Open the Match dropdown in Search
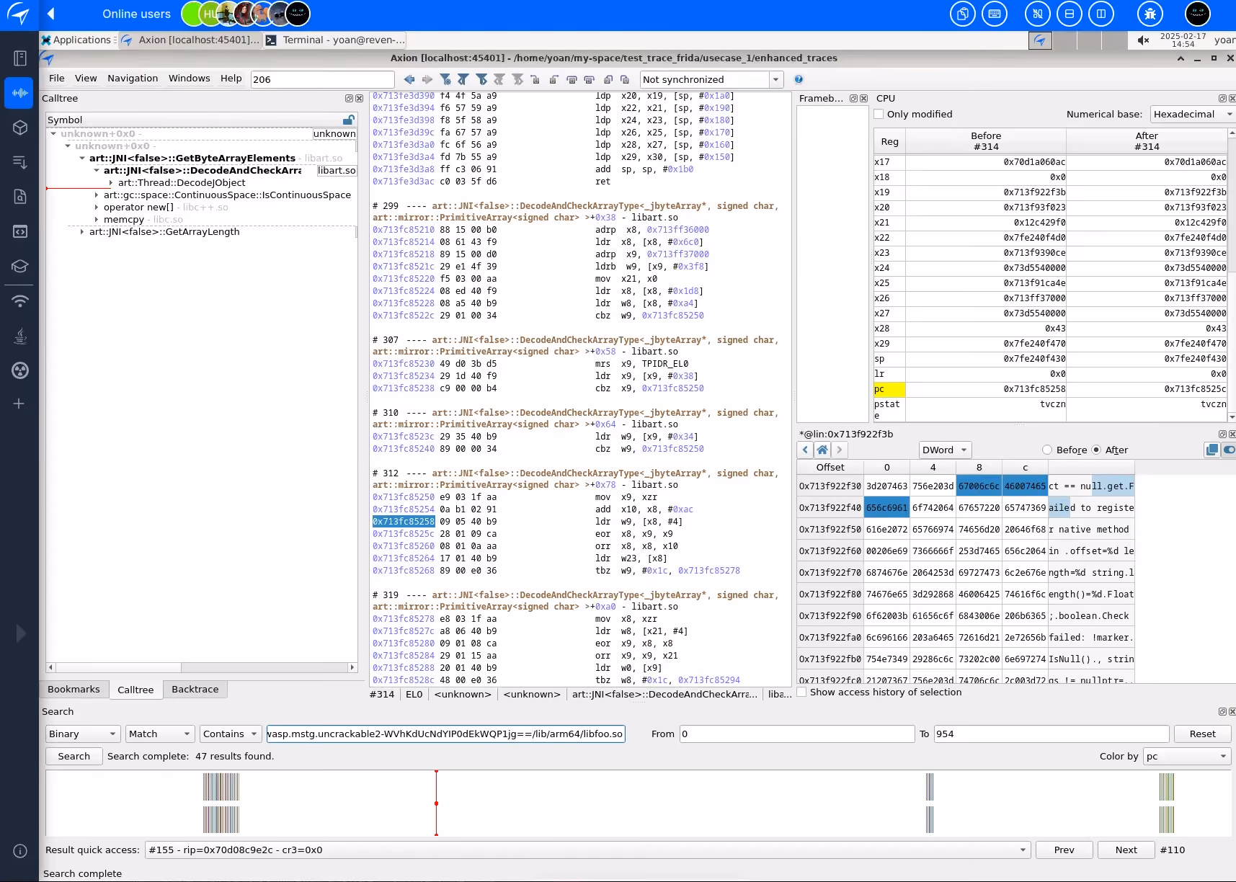This screenshot has width=1236, height=882. [x=160, y=734]
